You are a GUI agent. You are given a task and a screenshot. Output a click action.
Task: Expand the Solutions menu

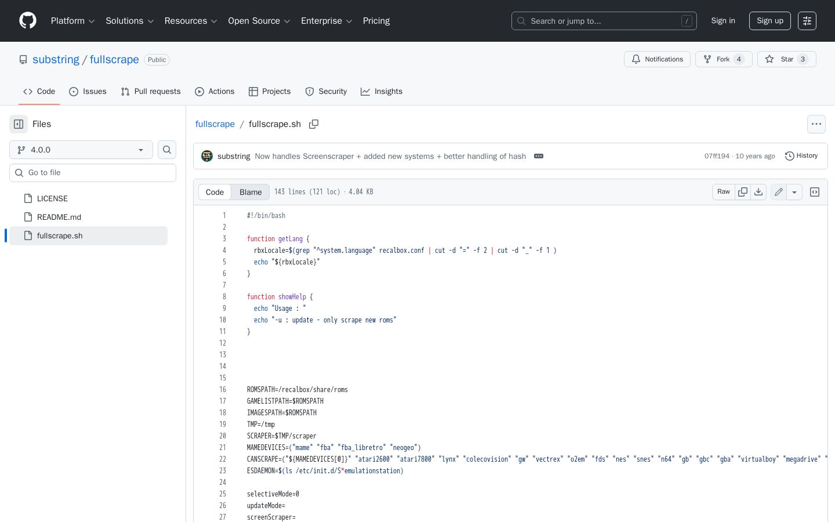(x=129, y=21)
